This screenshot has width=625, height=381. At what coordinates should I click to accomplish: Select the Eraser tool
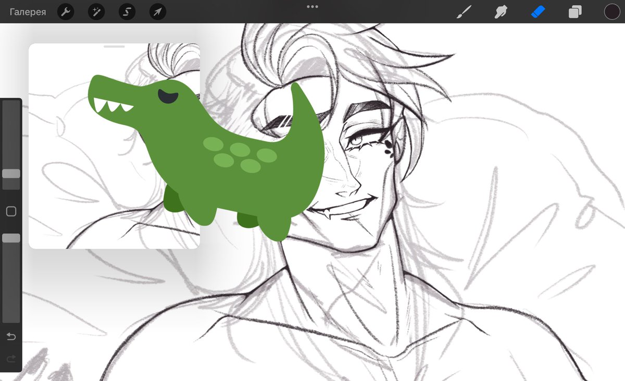tap(538, 11)
